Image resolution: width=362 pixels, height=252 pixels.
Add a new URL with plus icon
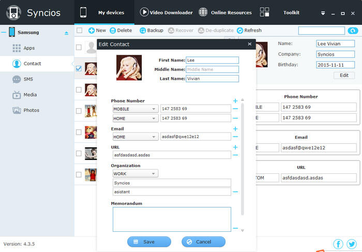pos(235,147)
